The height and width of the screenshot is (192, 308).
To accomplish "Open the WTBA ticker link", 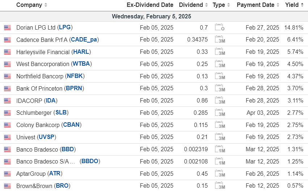I will coord(81,64).
